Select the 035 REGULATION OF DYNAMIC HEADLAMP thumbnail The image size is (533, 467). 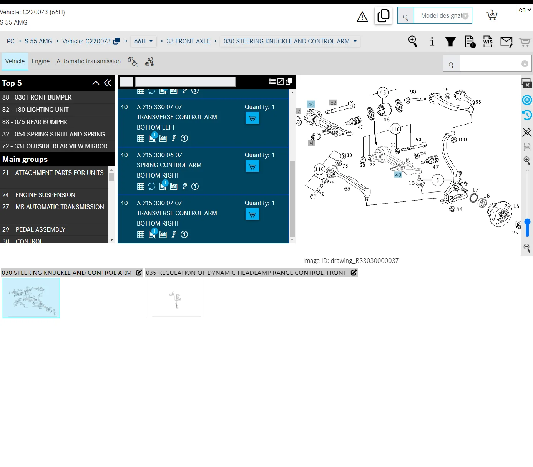click(x=175, y=298)
